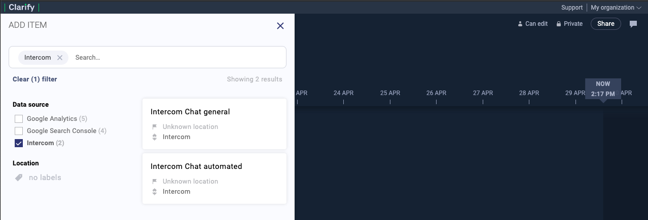
Task: Check the Google Search Console data source
Action: point(19,131)
